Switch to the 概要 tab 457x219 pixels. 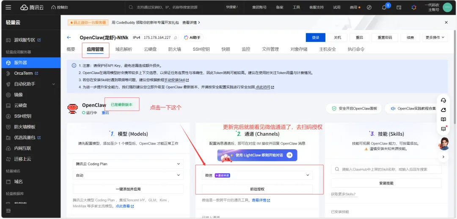[x=71, y=49]
